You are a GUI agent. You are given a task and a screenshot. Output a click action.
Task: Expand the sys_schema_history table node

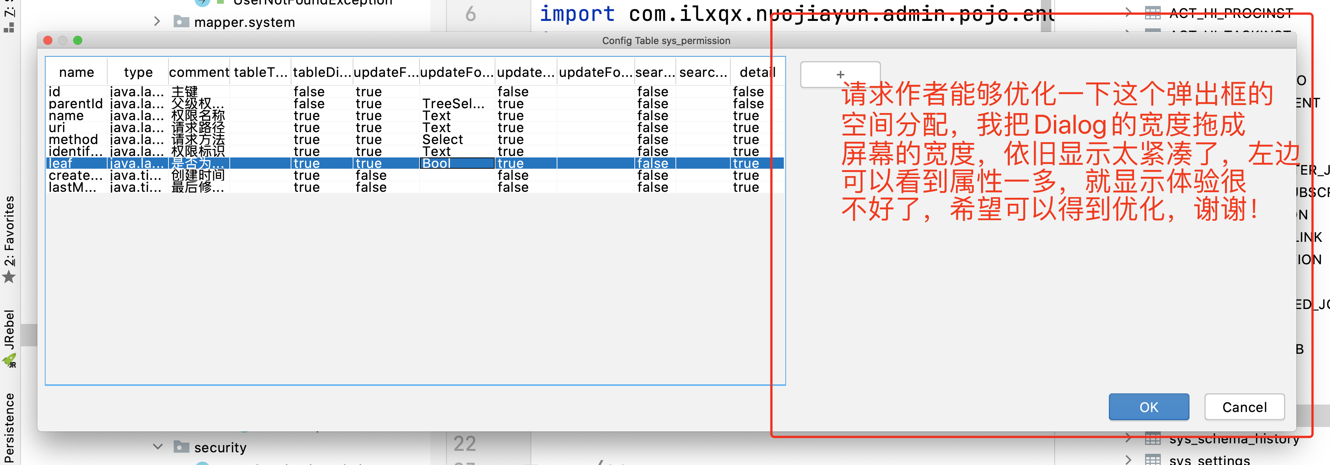[1128, 438]
